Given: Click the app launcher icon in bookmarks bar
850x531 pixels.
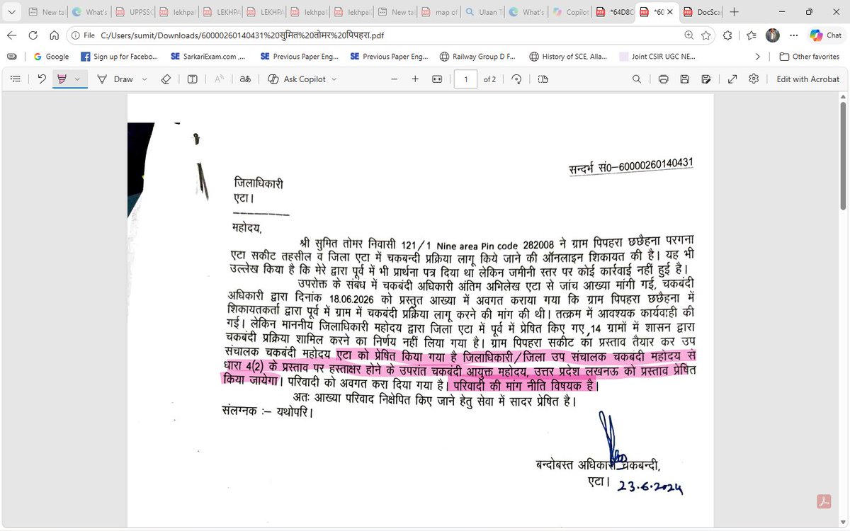Looking at the screenshot, I should click(12, 57).
